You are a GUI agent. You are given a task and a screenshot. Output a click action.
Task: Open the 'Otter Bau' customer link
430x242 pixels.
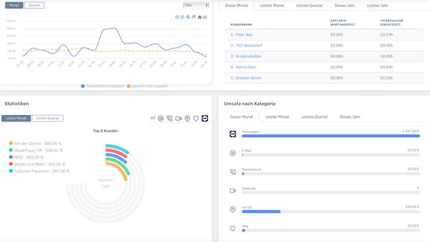coord(244,35)
